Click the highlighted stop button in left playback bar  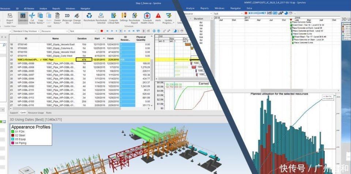(x=121, y=31)
